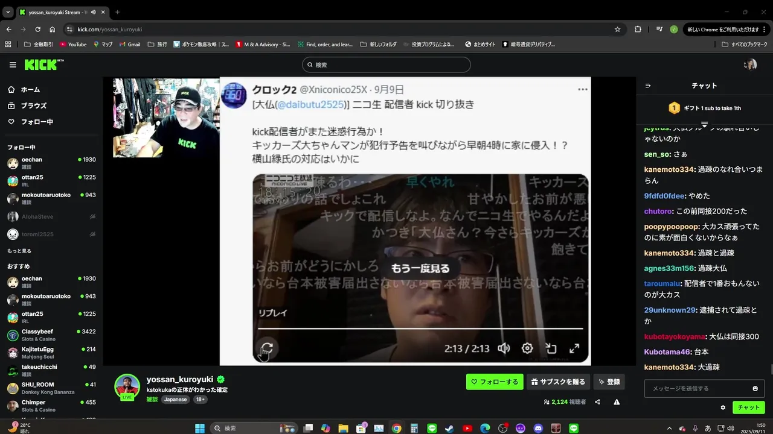Image resolution: width=773 pixels, height=434 pixels.
Task: Open the 旅行 bookmark folder
Action: pyautogui.click(x=157, y=44)
